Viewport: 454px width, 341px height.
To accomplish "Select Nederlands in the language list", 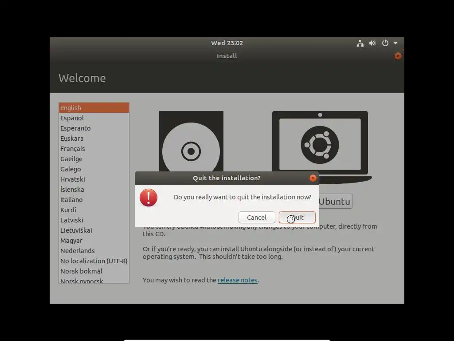I will click(94, 251).
